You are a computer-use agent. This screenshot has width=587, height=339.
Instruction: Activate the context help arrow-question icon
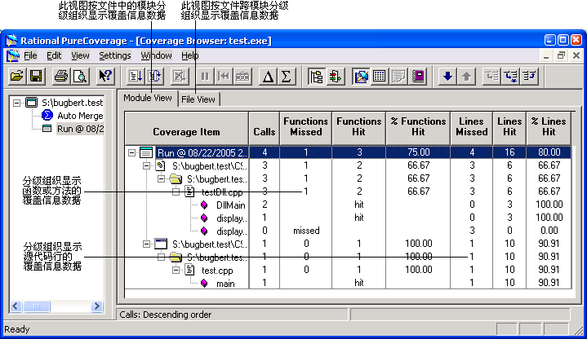click(x=105, y=77)
